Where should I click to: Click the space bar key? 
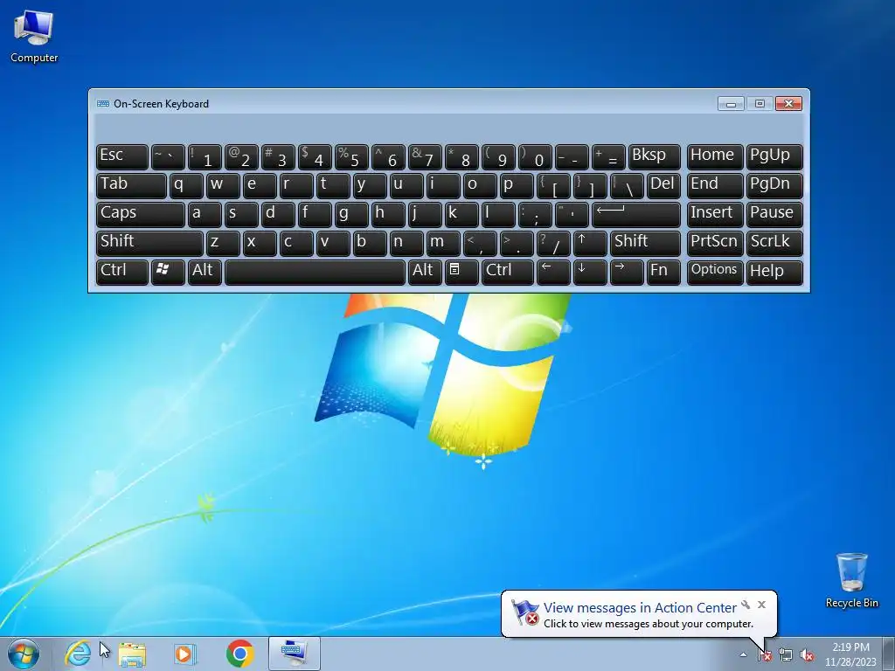pyautogui.click(x=315, y=272)
